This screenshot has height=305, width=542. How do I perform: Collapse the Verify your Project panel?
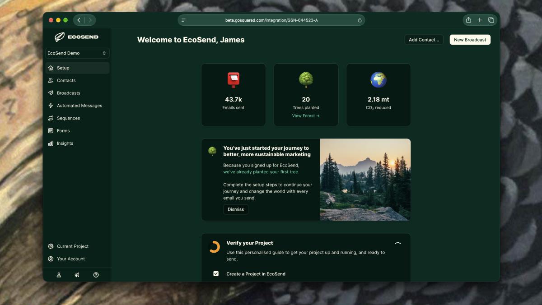click(398, 243)
